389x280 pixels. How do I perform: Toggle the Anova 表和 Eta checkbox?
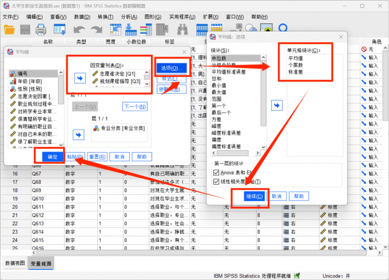216,172
